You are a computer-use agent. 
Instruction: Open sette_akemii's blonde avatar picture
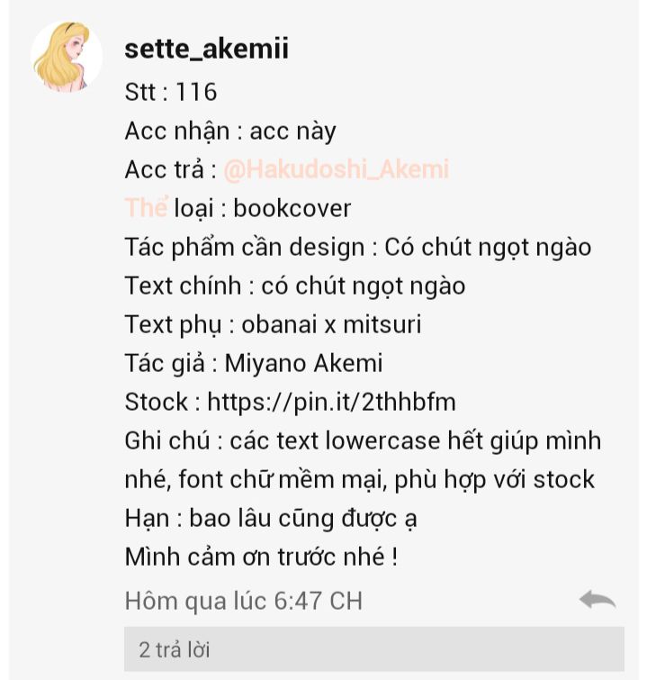pyautogui.click(x=67, y=56)
